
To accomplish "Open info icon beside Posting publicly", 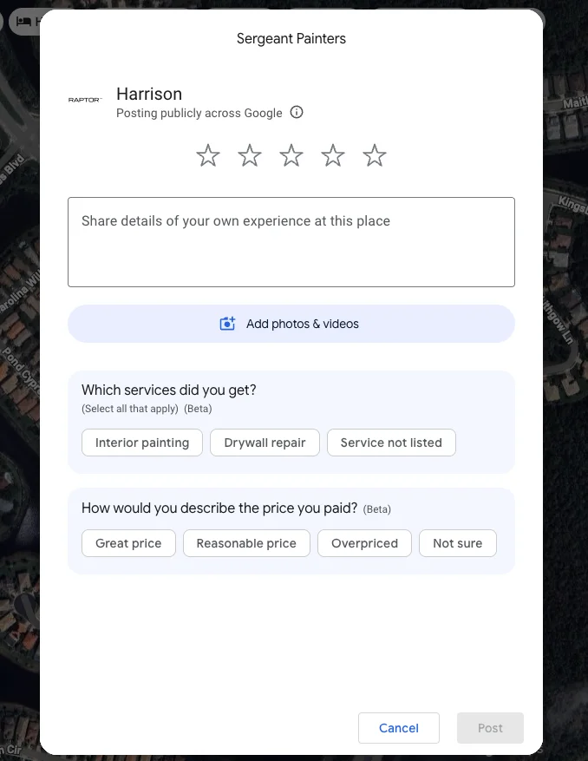I will tap(297, 113).
